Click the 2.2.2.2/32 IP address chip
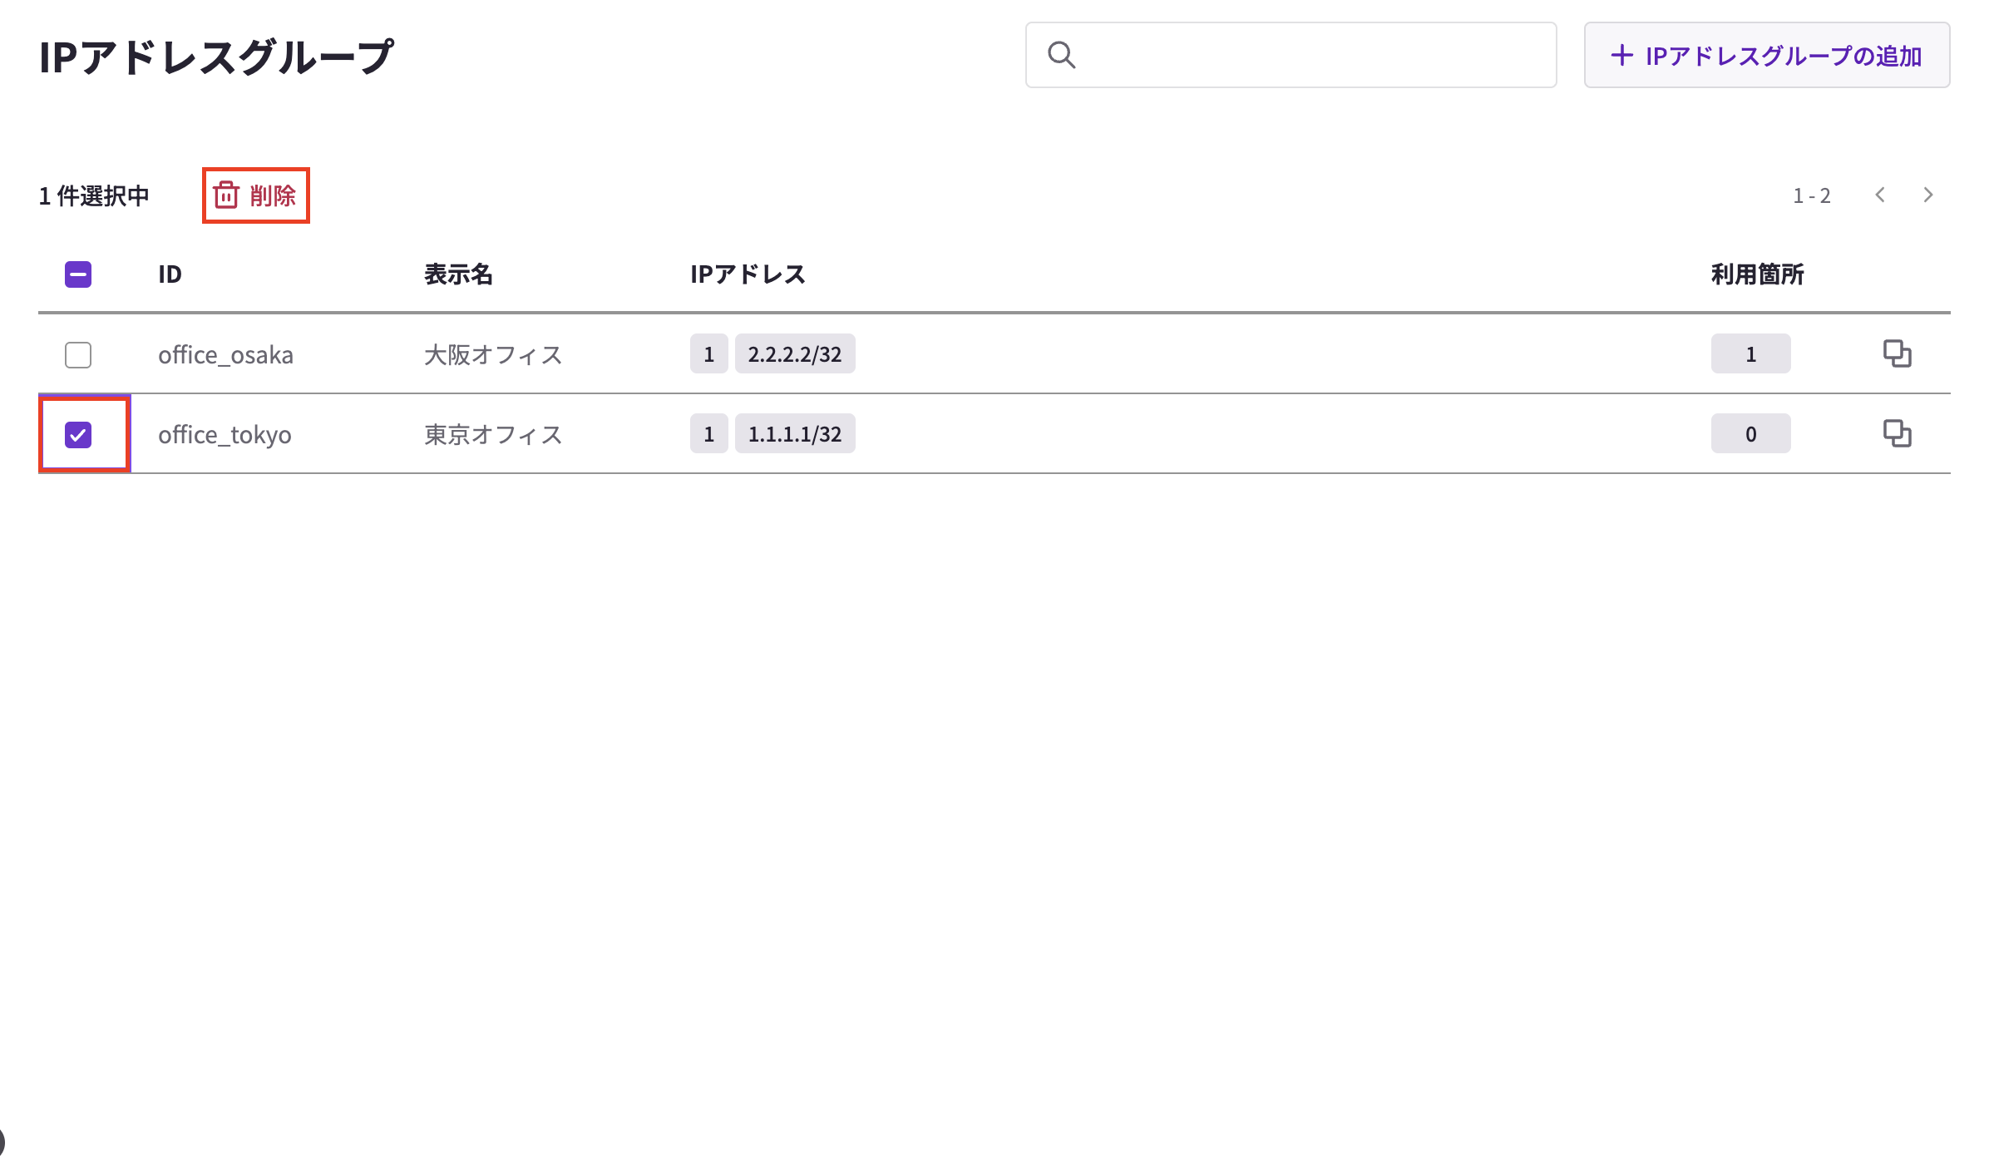Image resolution: width=1989 pixels, height=1166 pixels. click(x=795, y=353)
